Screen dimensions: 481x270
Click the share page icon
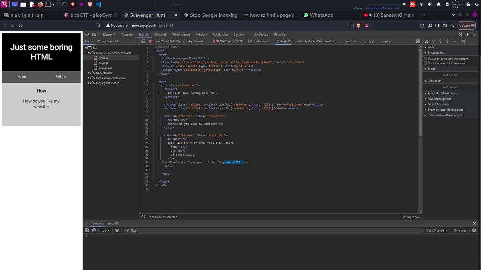350,26
